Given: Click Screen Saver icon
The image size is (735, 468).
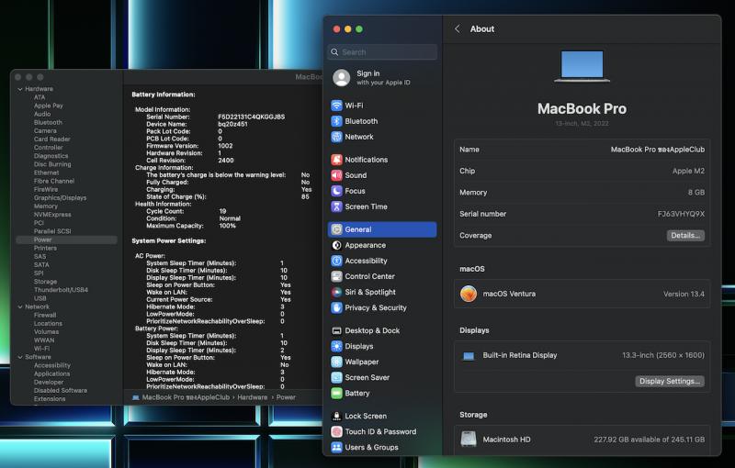Looking at the screenshot, I should coord(336,377).
